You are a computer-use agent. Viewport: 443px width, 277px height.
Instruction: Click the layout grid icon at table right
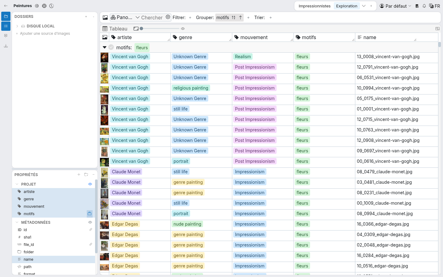tap(437, 29)
